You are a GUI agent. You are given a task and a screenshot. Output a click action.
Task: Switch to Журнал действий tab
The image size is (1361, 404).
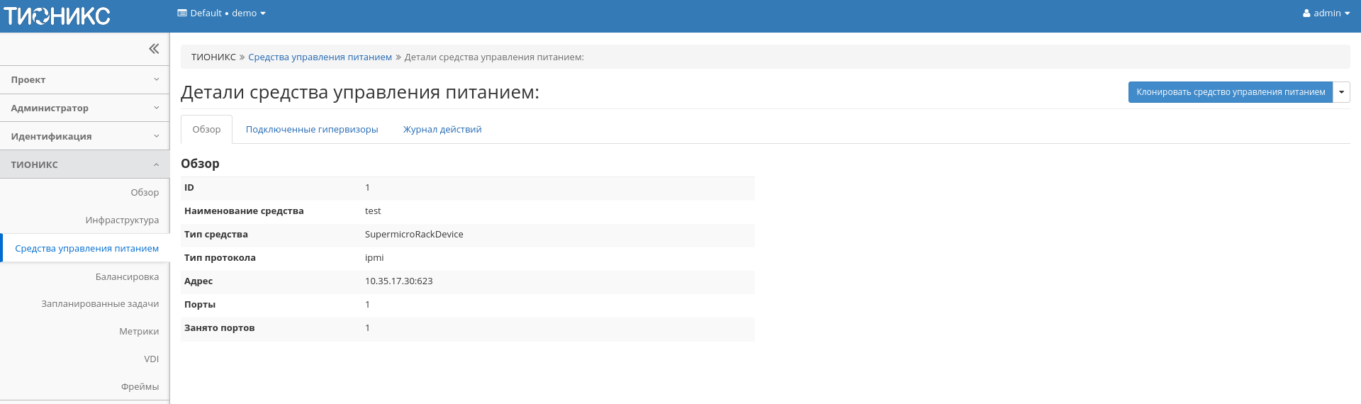(442, 130)
